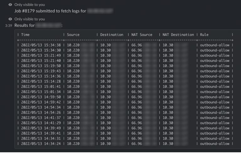Click the blurred host after "Results for"

(x=48, y=25)
